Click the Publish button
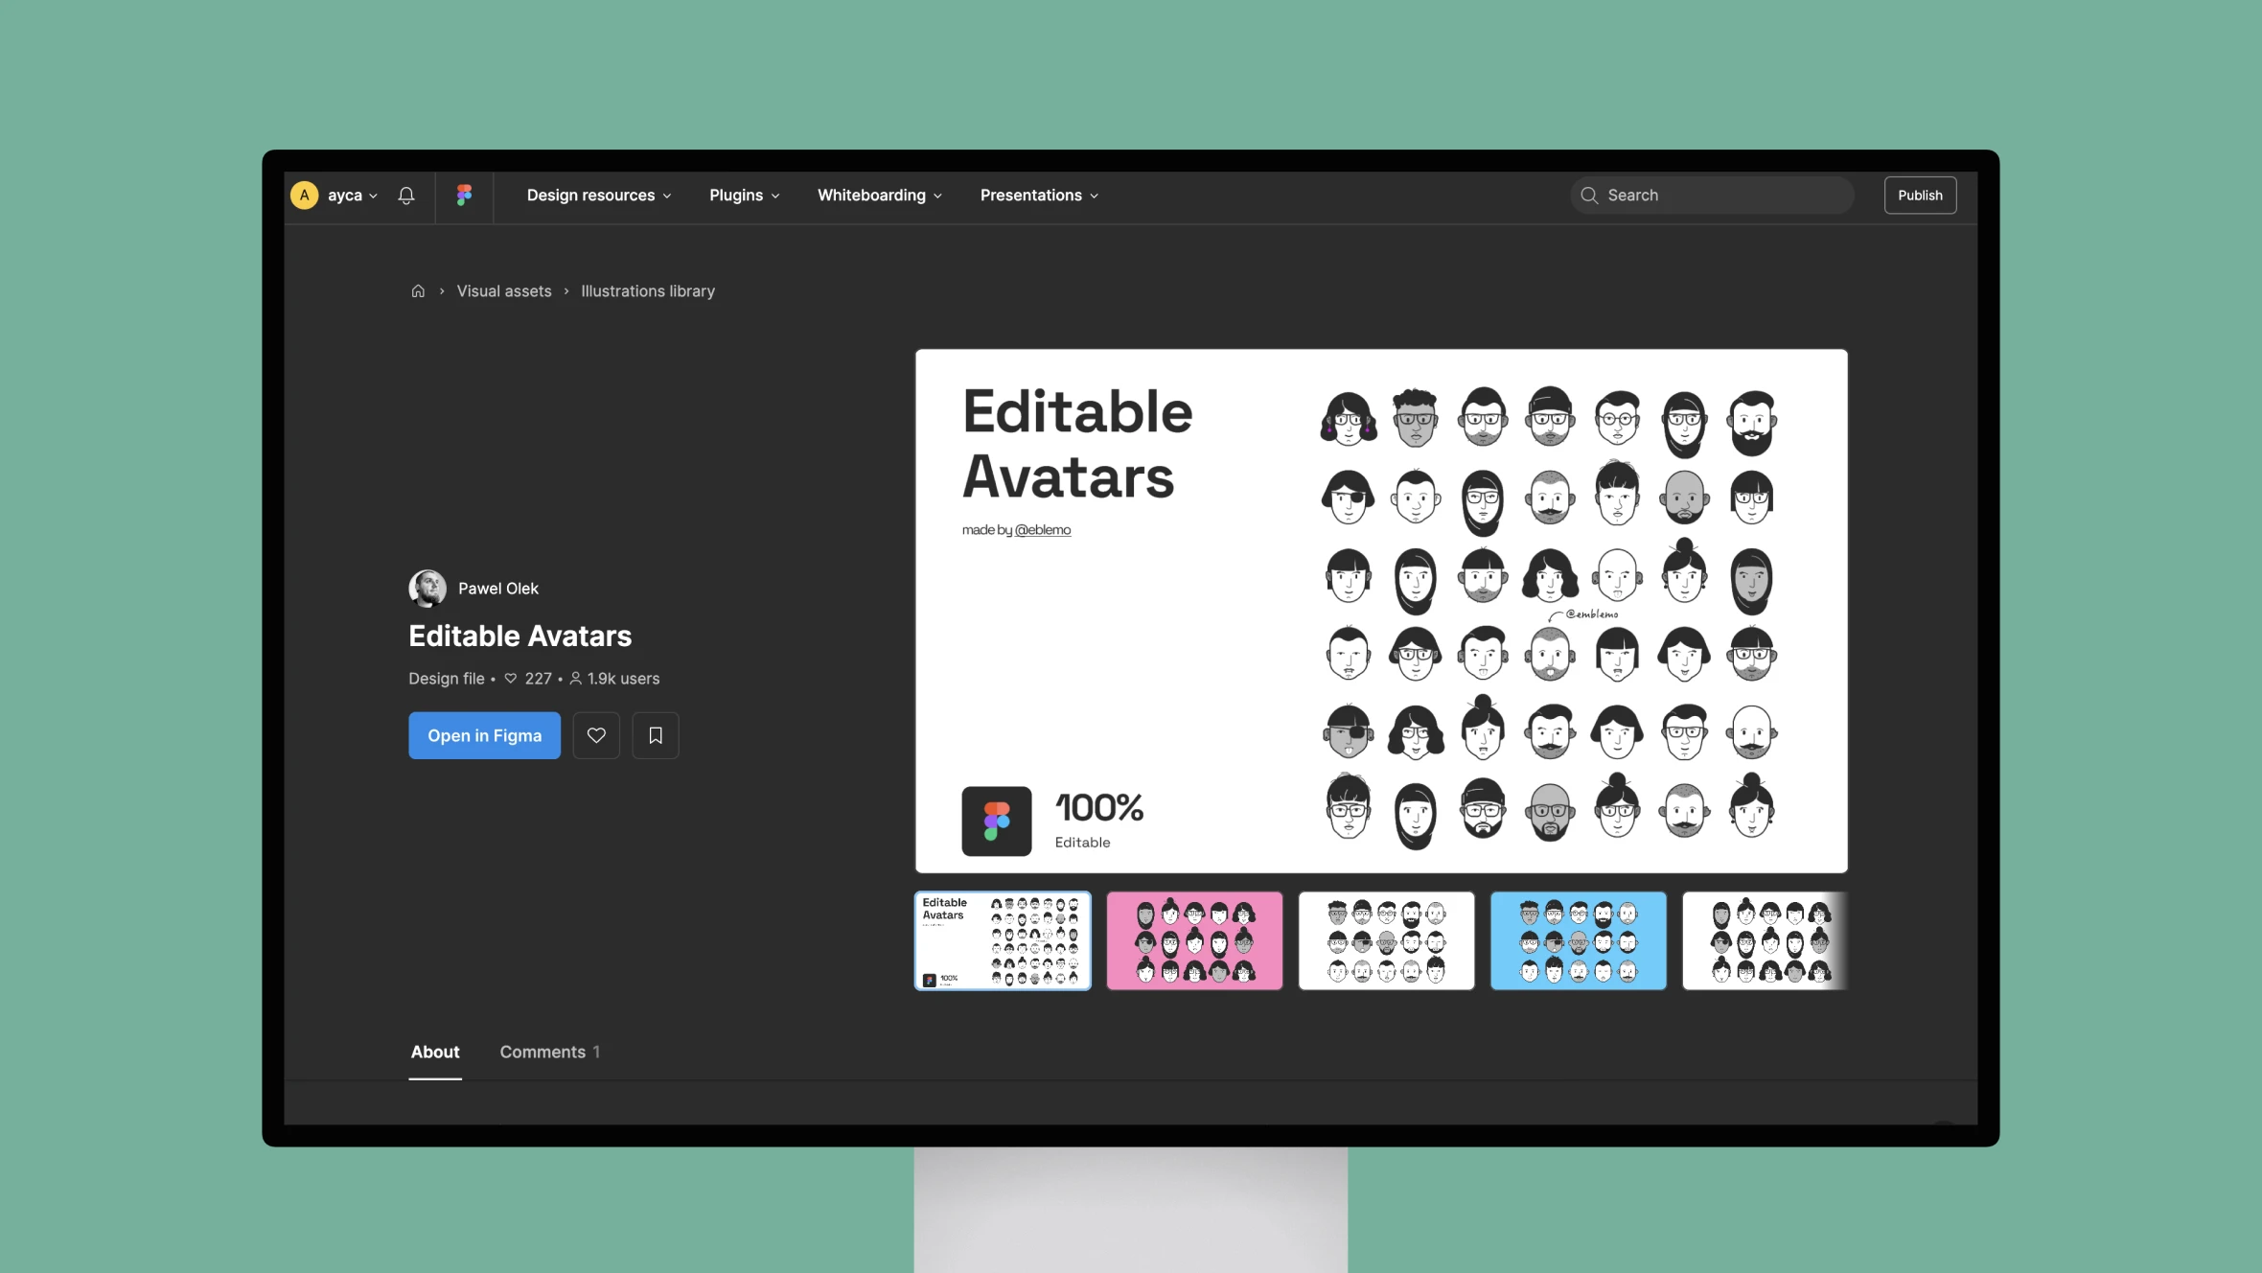This screenshot has height=1273, width=2262. coord(1919,195)
